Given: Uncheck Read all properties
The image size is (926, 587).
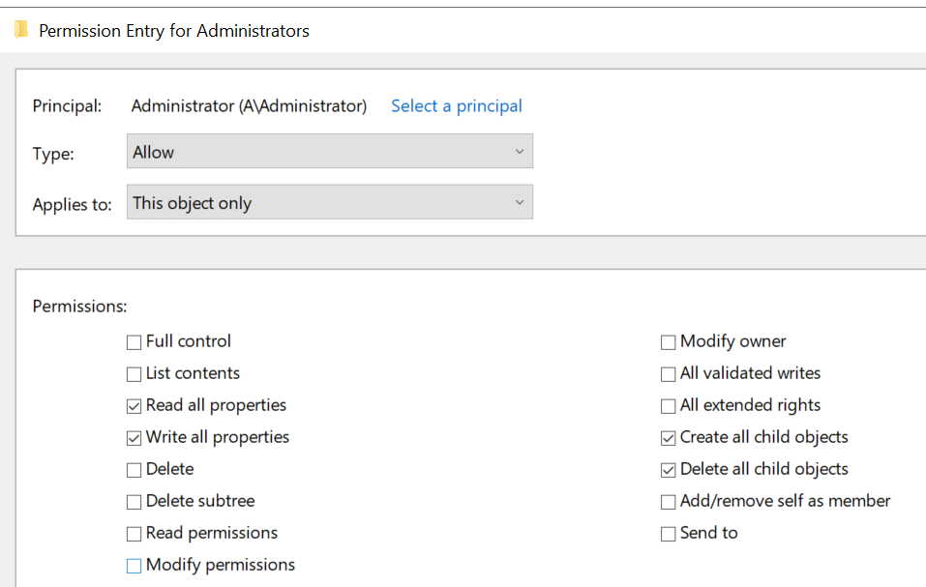Looking at the screenshot, I should click(x=134, y=406).
